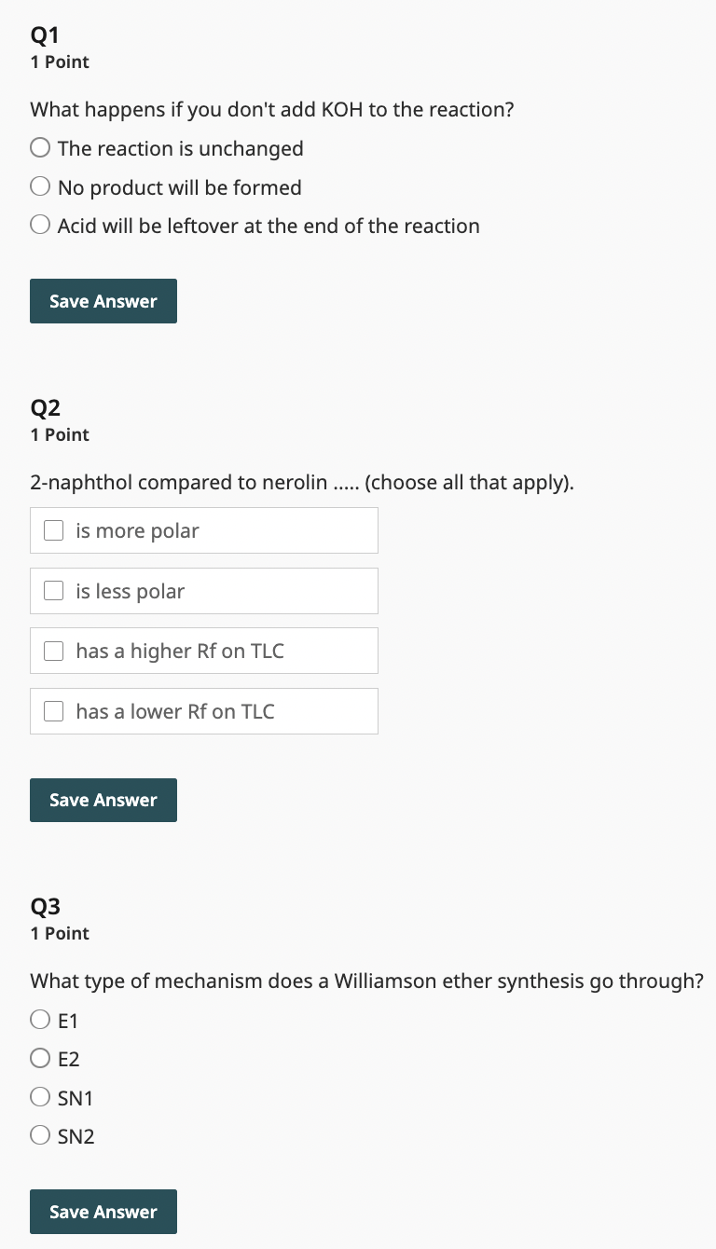Choose "No product will be formed" answer
716x1249 pixels.
[40, 185]
